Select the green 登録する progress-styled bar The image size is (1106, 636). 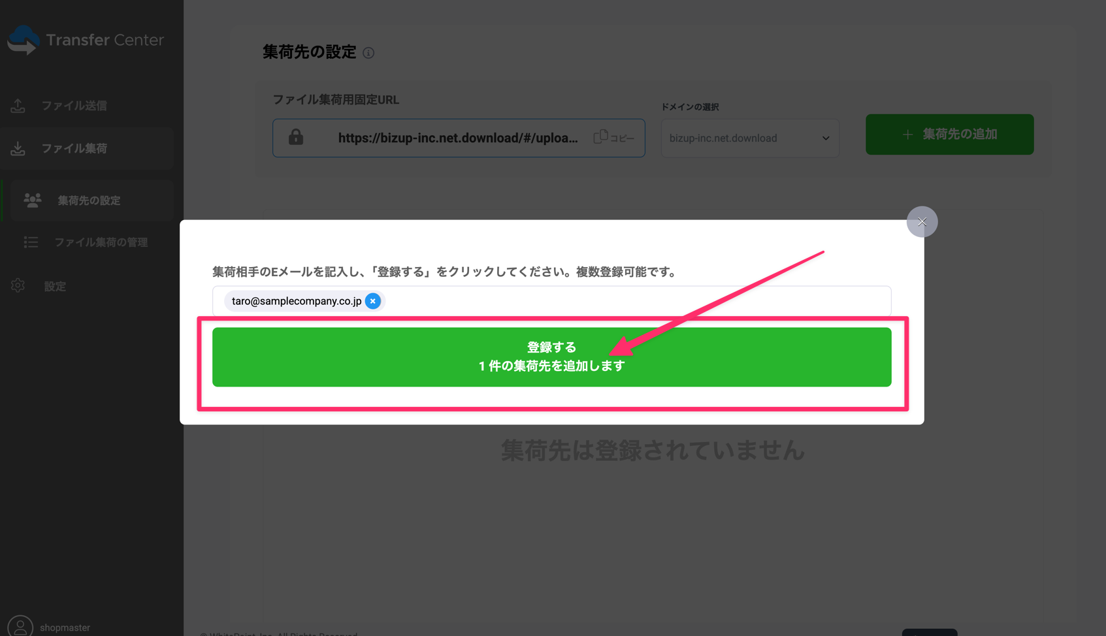tap(551, 357)
